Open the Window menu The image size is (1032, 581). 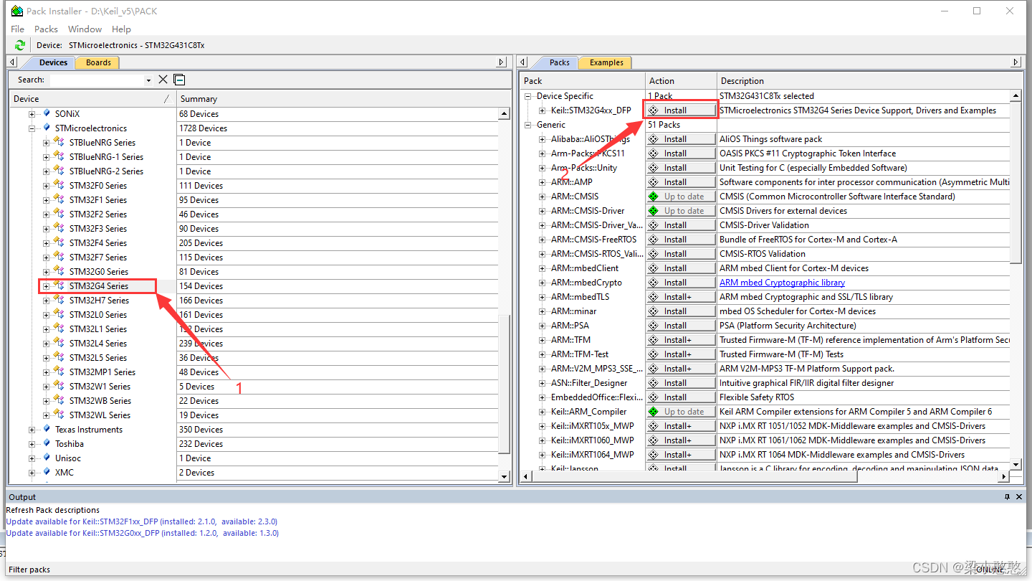85,29
